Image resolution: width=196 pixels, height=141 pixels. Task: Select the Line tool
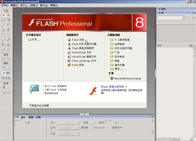click(x=3, y=25)
